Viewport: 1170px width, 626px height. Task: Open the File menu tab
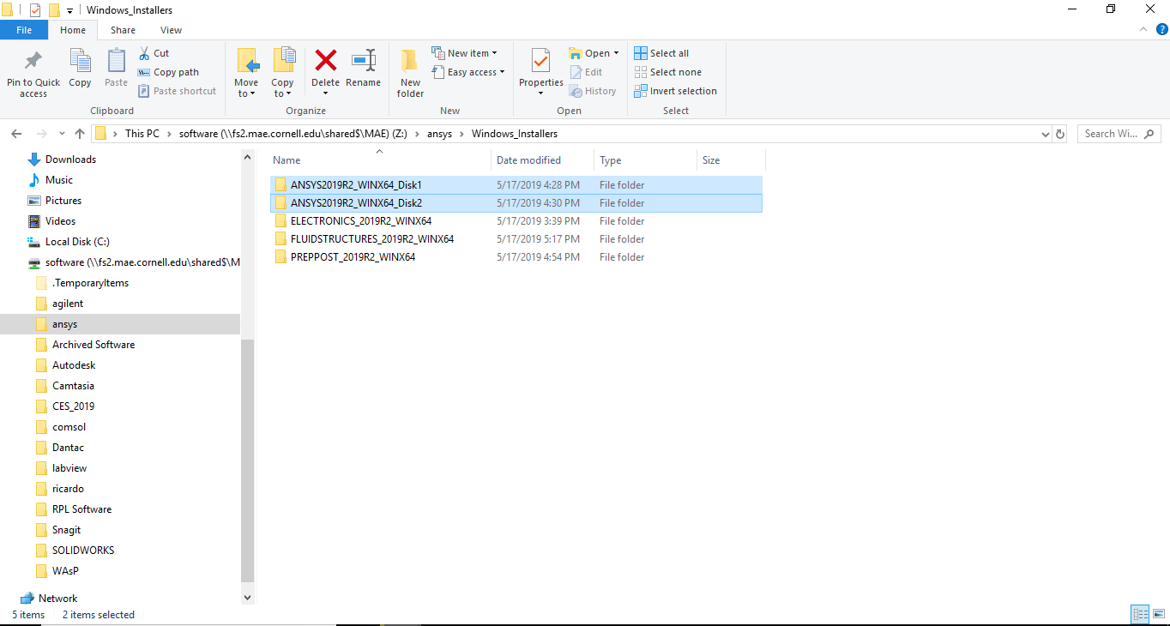pos(24,30)
